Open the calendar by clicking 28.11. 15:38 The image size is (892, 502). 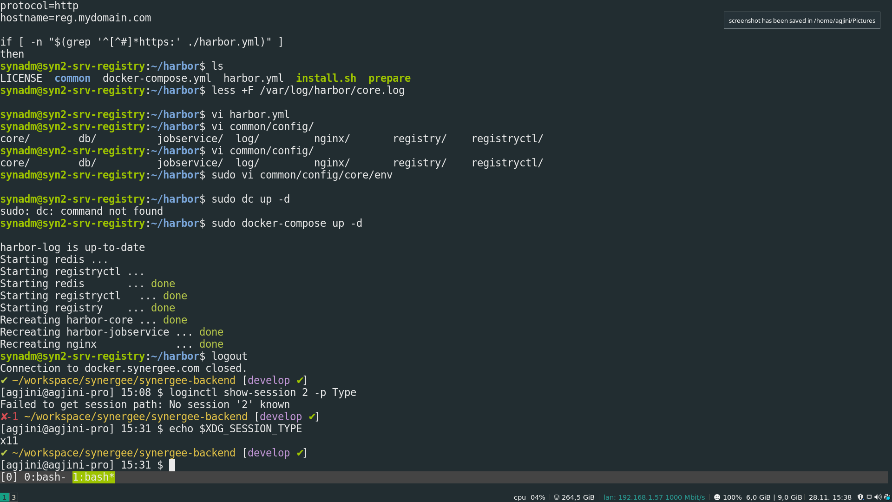(x=829, y=497)
